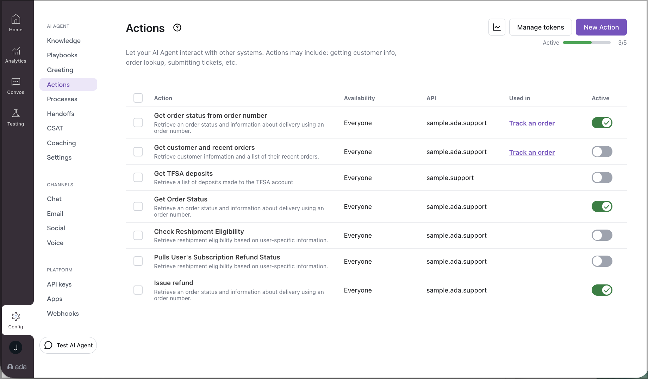648x379 pixels.
Task: Launch the Test AI Agent chat
Action: [x=68, y=345]
